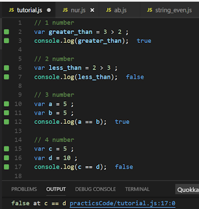Click line number 4 in the gutter

tap(20, 50)
